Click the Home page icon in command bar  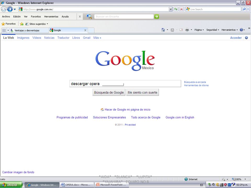click(x=163, y=30)
